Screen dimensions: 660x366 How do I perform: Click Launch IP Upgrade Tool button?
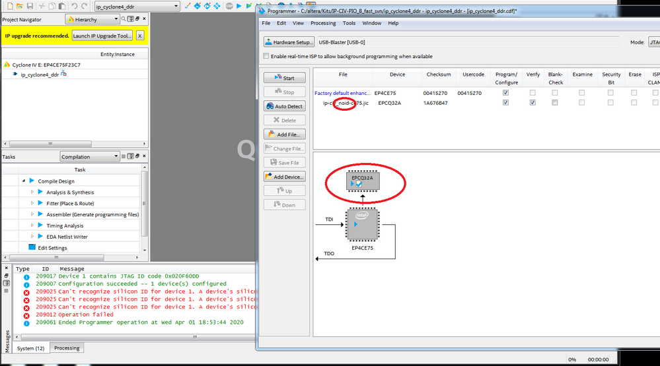[x=102, y=36]
